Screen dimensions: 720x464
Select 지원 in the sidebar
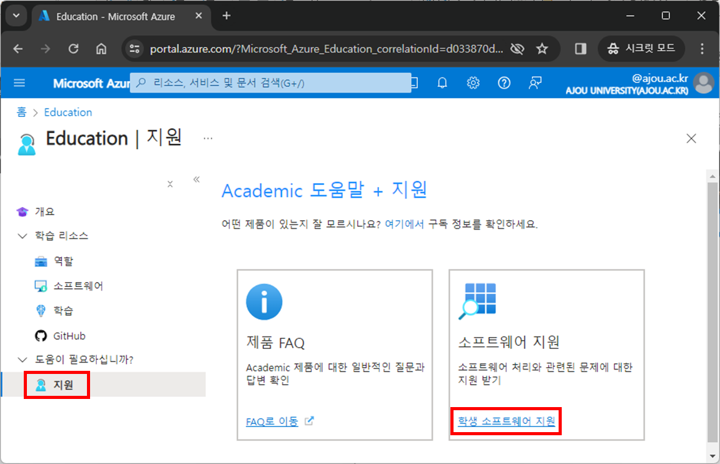(x=104, y=385)
